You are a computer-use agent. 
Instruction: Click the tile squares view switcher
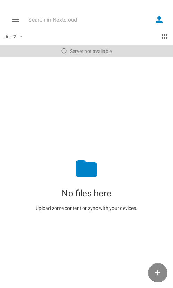pyautogui.click(x=164, y=37)
